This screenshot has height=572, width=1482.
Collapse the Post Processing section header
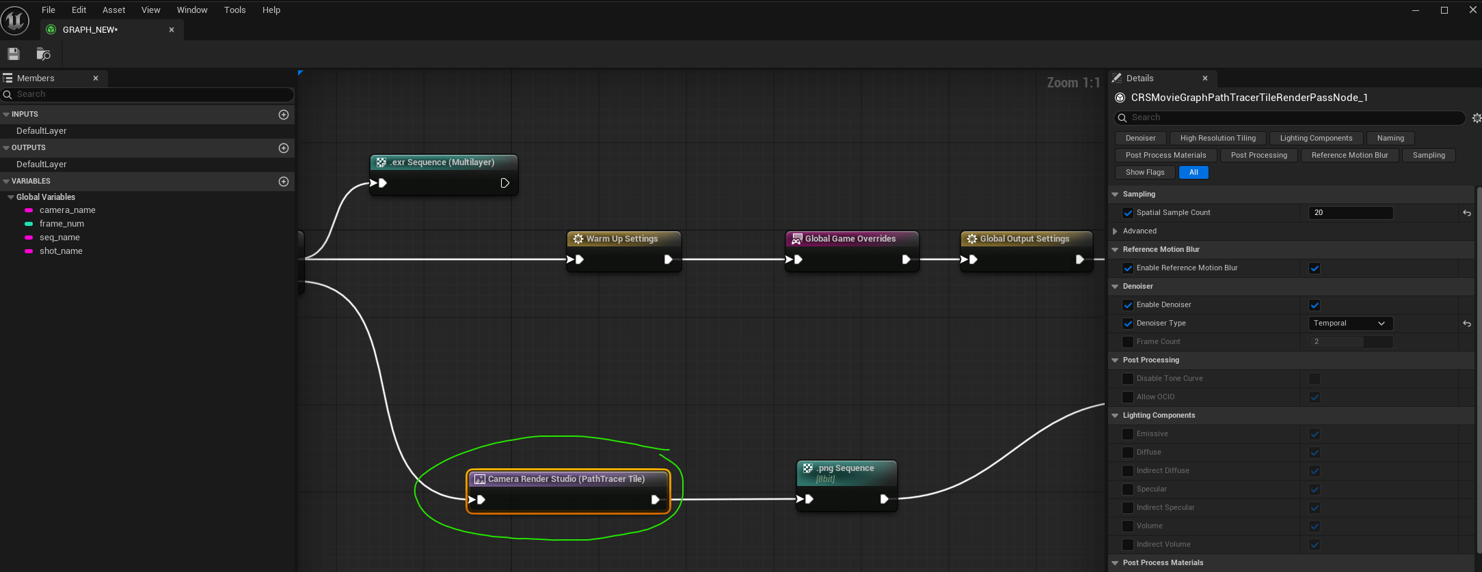pos(1115,360)
